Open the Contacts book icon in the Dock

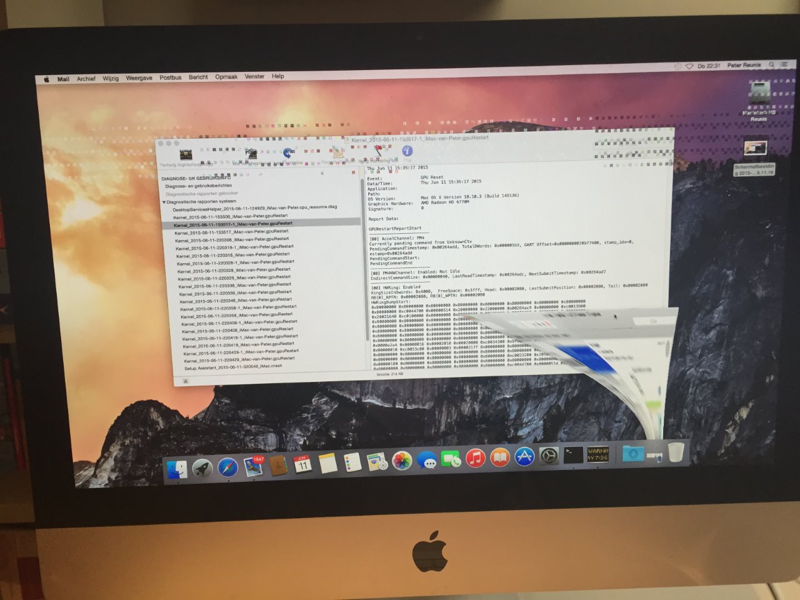point(278,466)
